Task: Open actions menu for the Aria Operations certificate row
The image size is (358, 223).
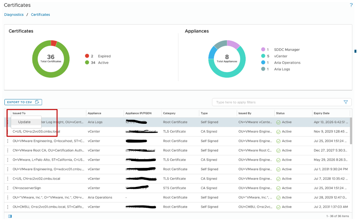Action: pos(8,198)
